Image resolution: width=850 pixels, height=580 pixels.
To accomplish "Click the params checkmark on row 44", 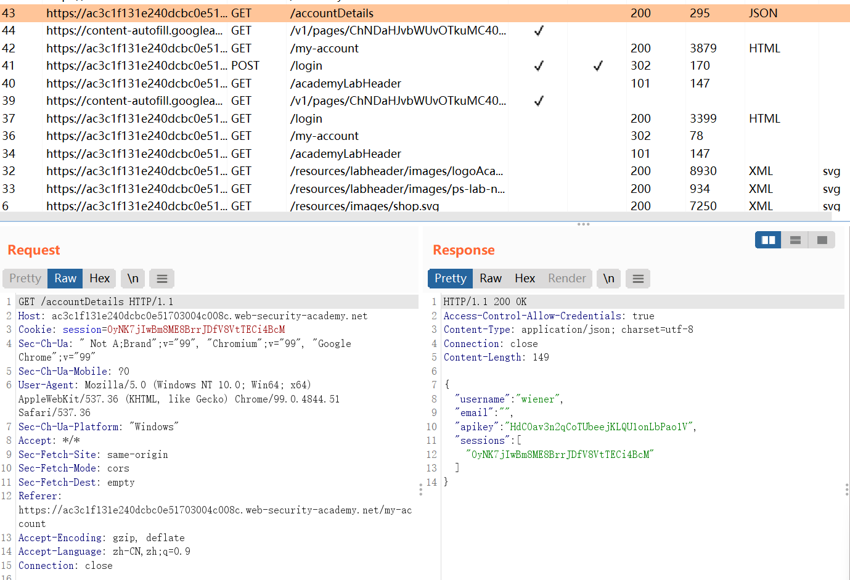I will (x=539, y=30).
